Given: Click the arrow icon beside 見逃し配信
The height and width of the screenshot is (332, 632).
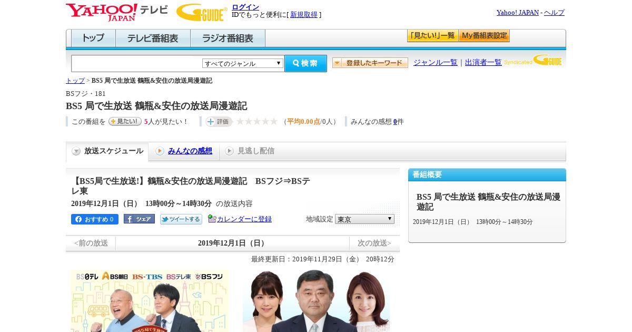Looking at the screenshot, I should coord(229,151).
